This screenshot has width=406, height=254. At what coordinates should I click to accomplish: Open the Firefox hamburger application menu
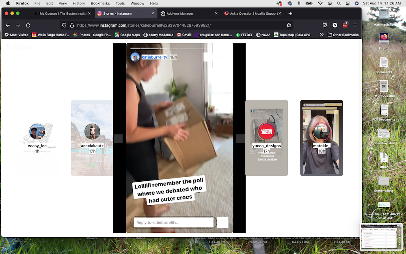[355, 25]
